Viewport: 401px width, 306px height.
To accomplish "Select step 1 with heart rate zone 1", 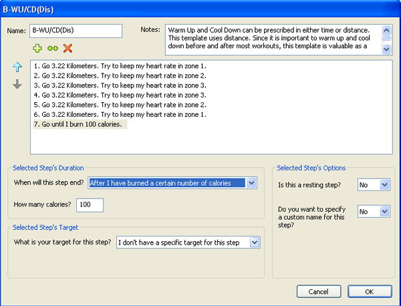I will pyautogui.click(x=120, y=66).
